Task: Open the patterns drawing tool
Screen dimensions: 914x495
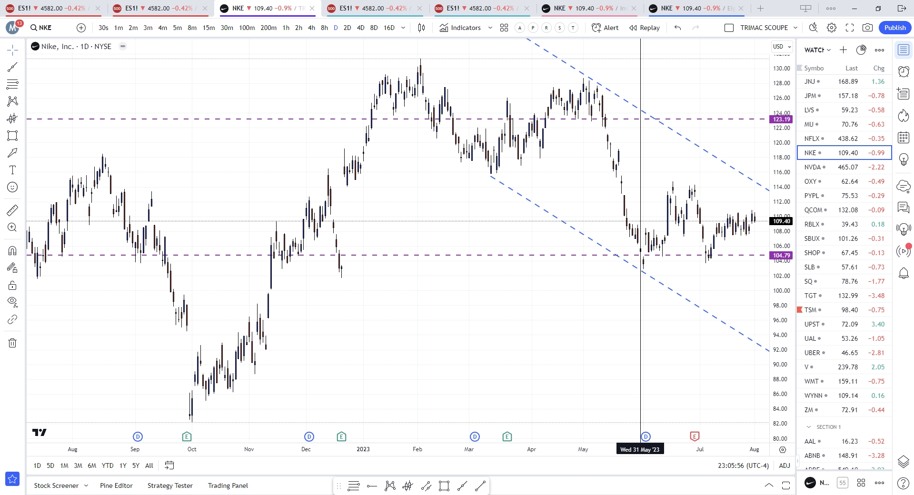Action: coord(12,101)
